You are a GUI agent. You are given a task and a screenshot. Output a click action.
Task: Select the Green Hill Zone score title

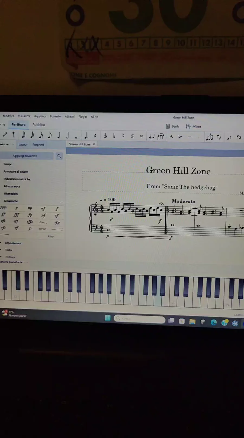tap(178, 171)
